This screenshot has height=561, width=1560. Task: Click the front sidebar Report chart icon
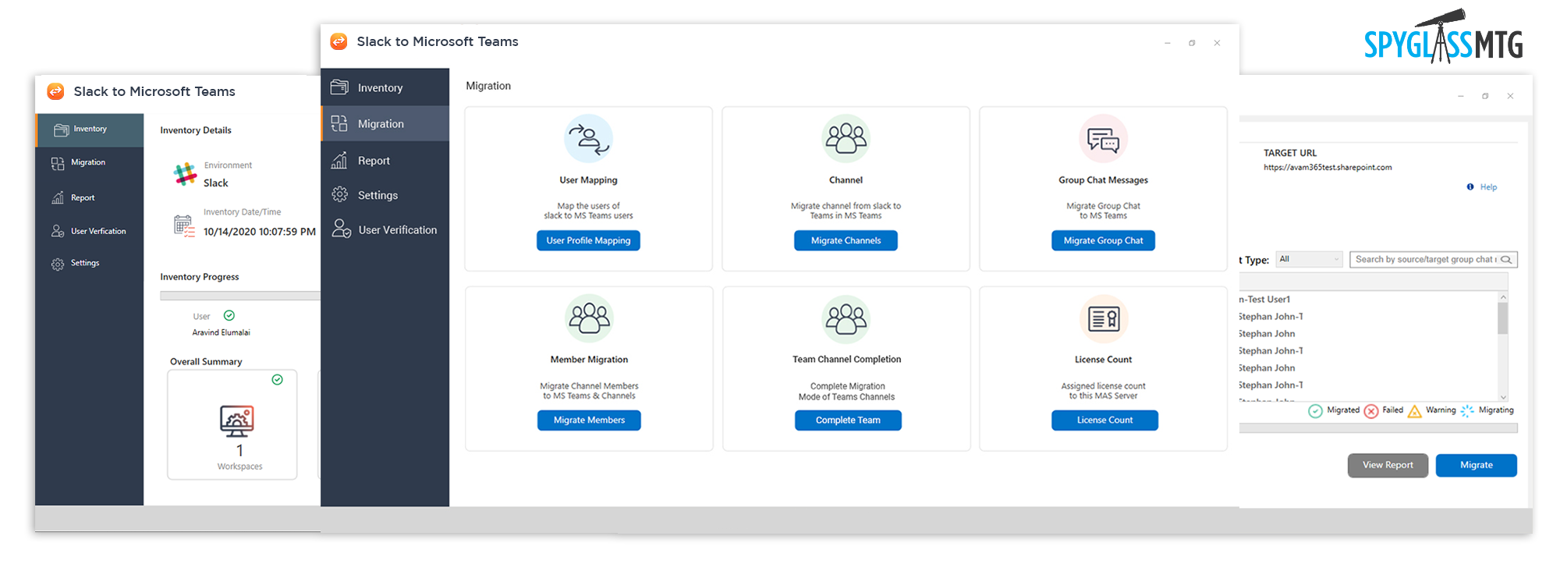[339, 160]
